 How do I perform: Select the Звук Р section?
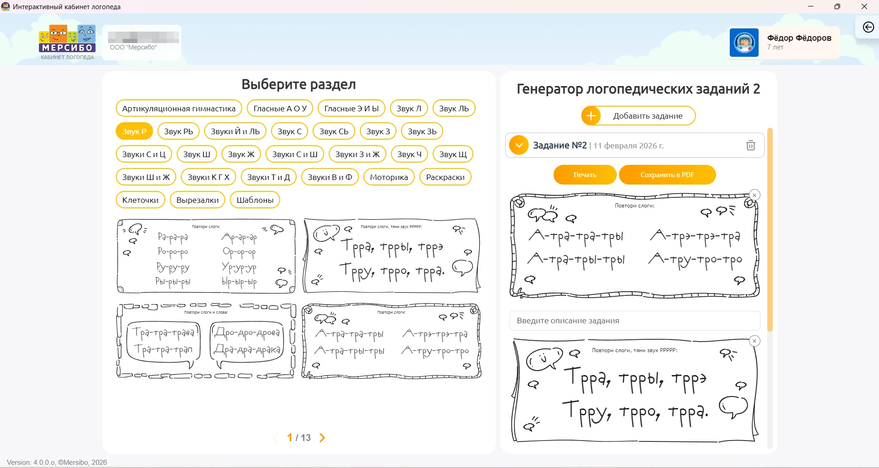click(x=134, y=131)
